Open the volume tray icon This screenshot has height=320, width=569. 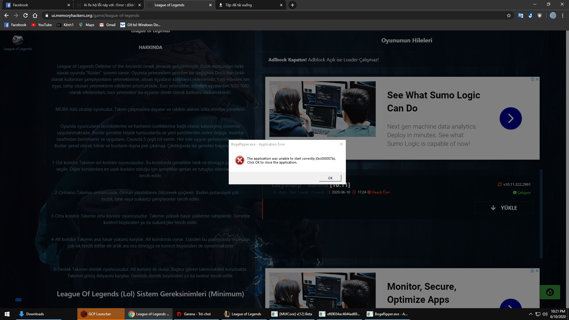pyautogui.click(x=545, y=314)
